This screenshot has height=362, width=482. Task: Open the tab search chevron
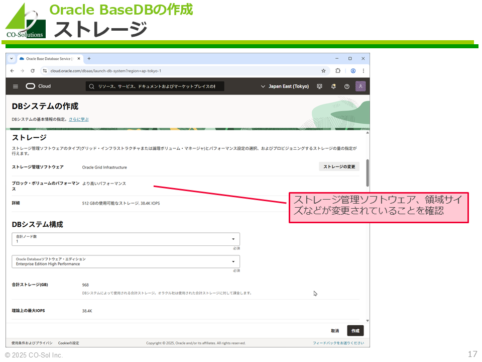coord(12,58)
